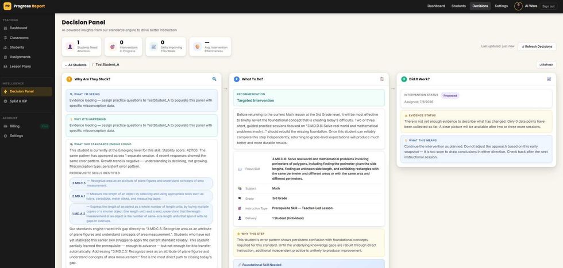Click prerequisite skill chip 3.MD.C.5

tap(141, 183)
